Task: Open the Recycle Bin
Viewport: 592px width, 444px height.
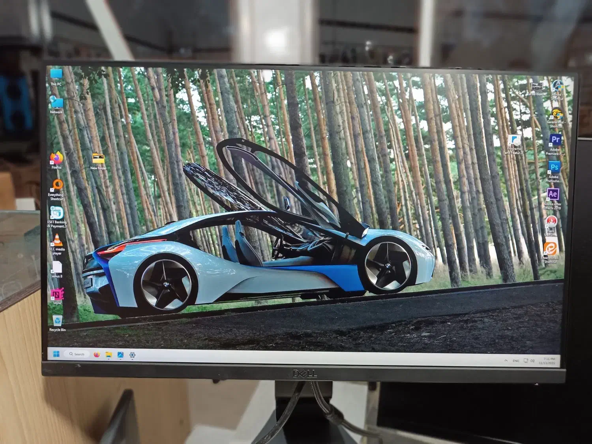Action: (x=58, y=323)
